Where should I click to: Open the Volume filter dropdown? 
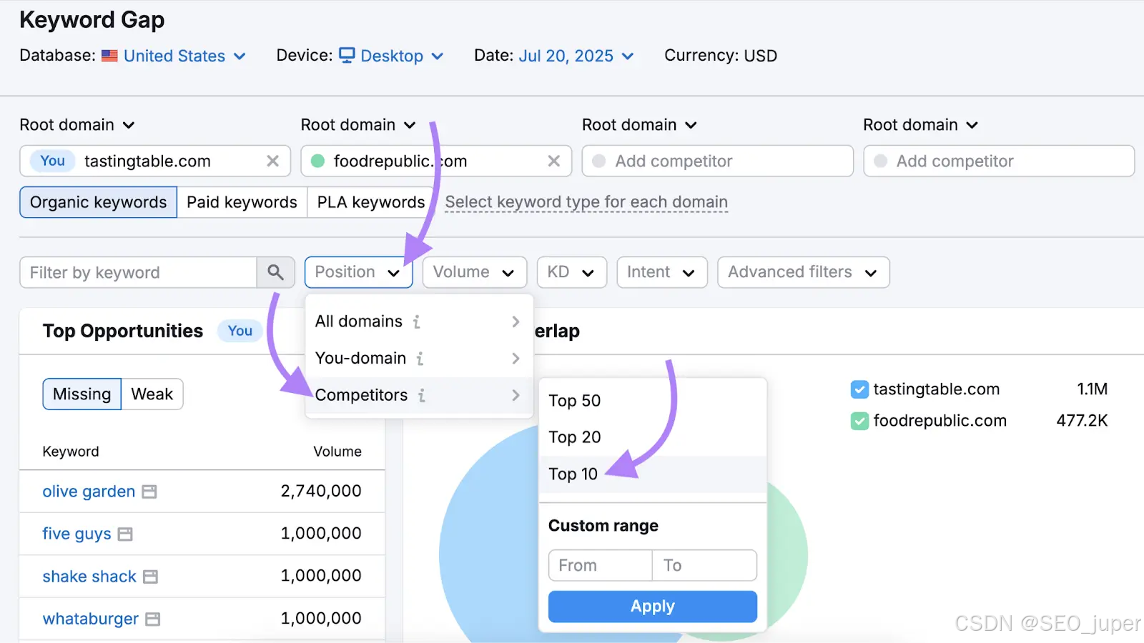pyautogui.click(x=475, y=272)
